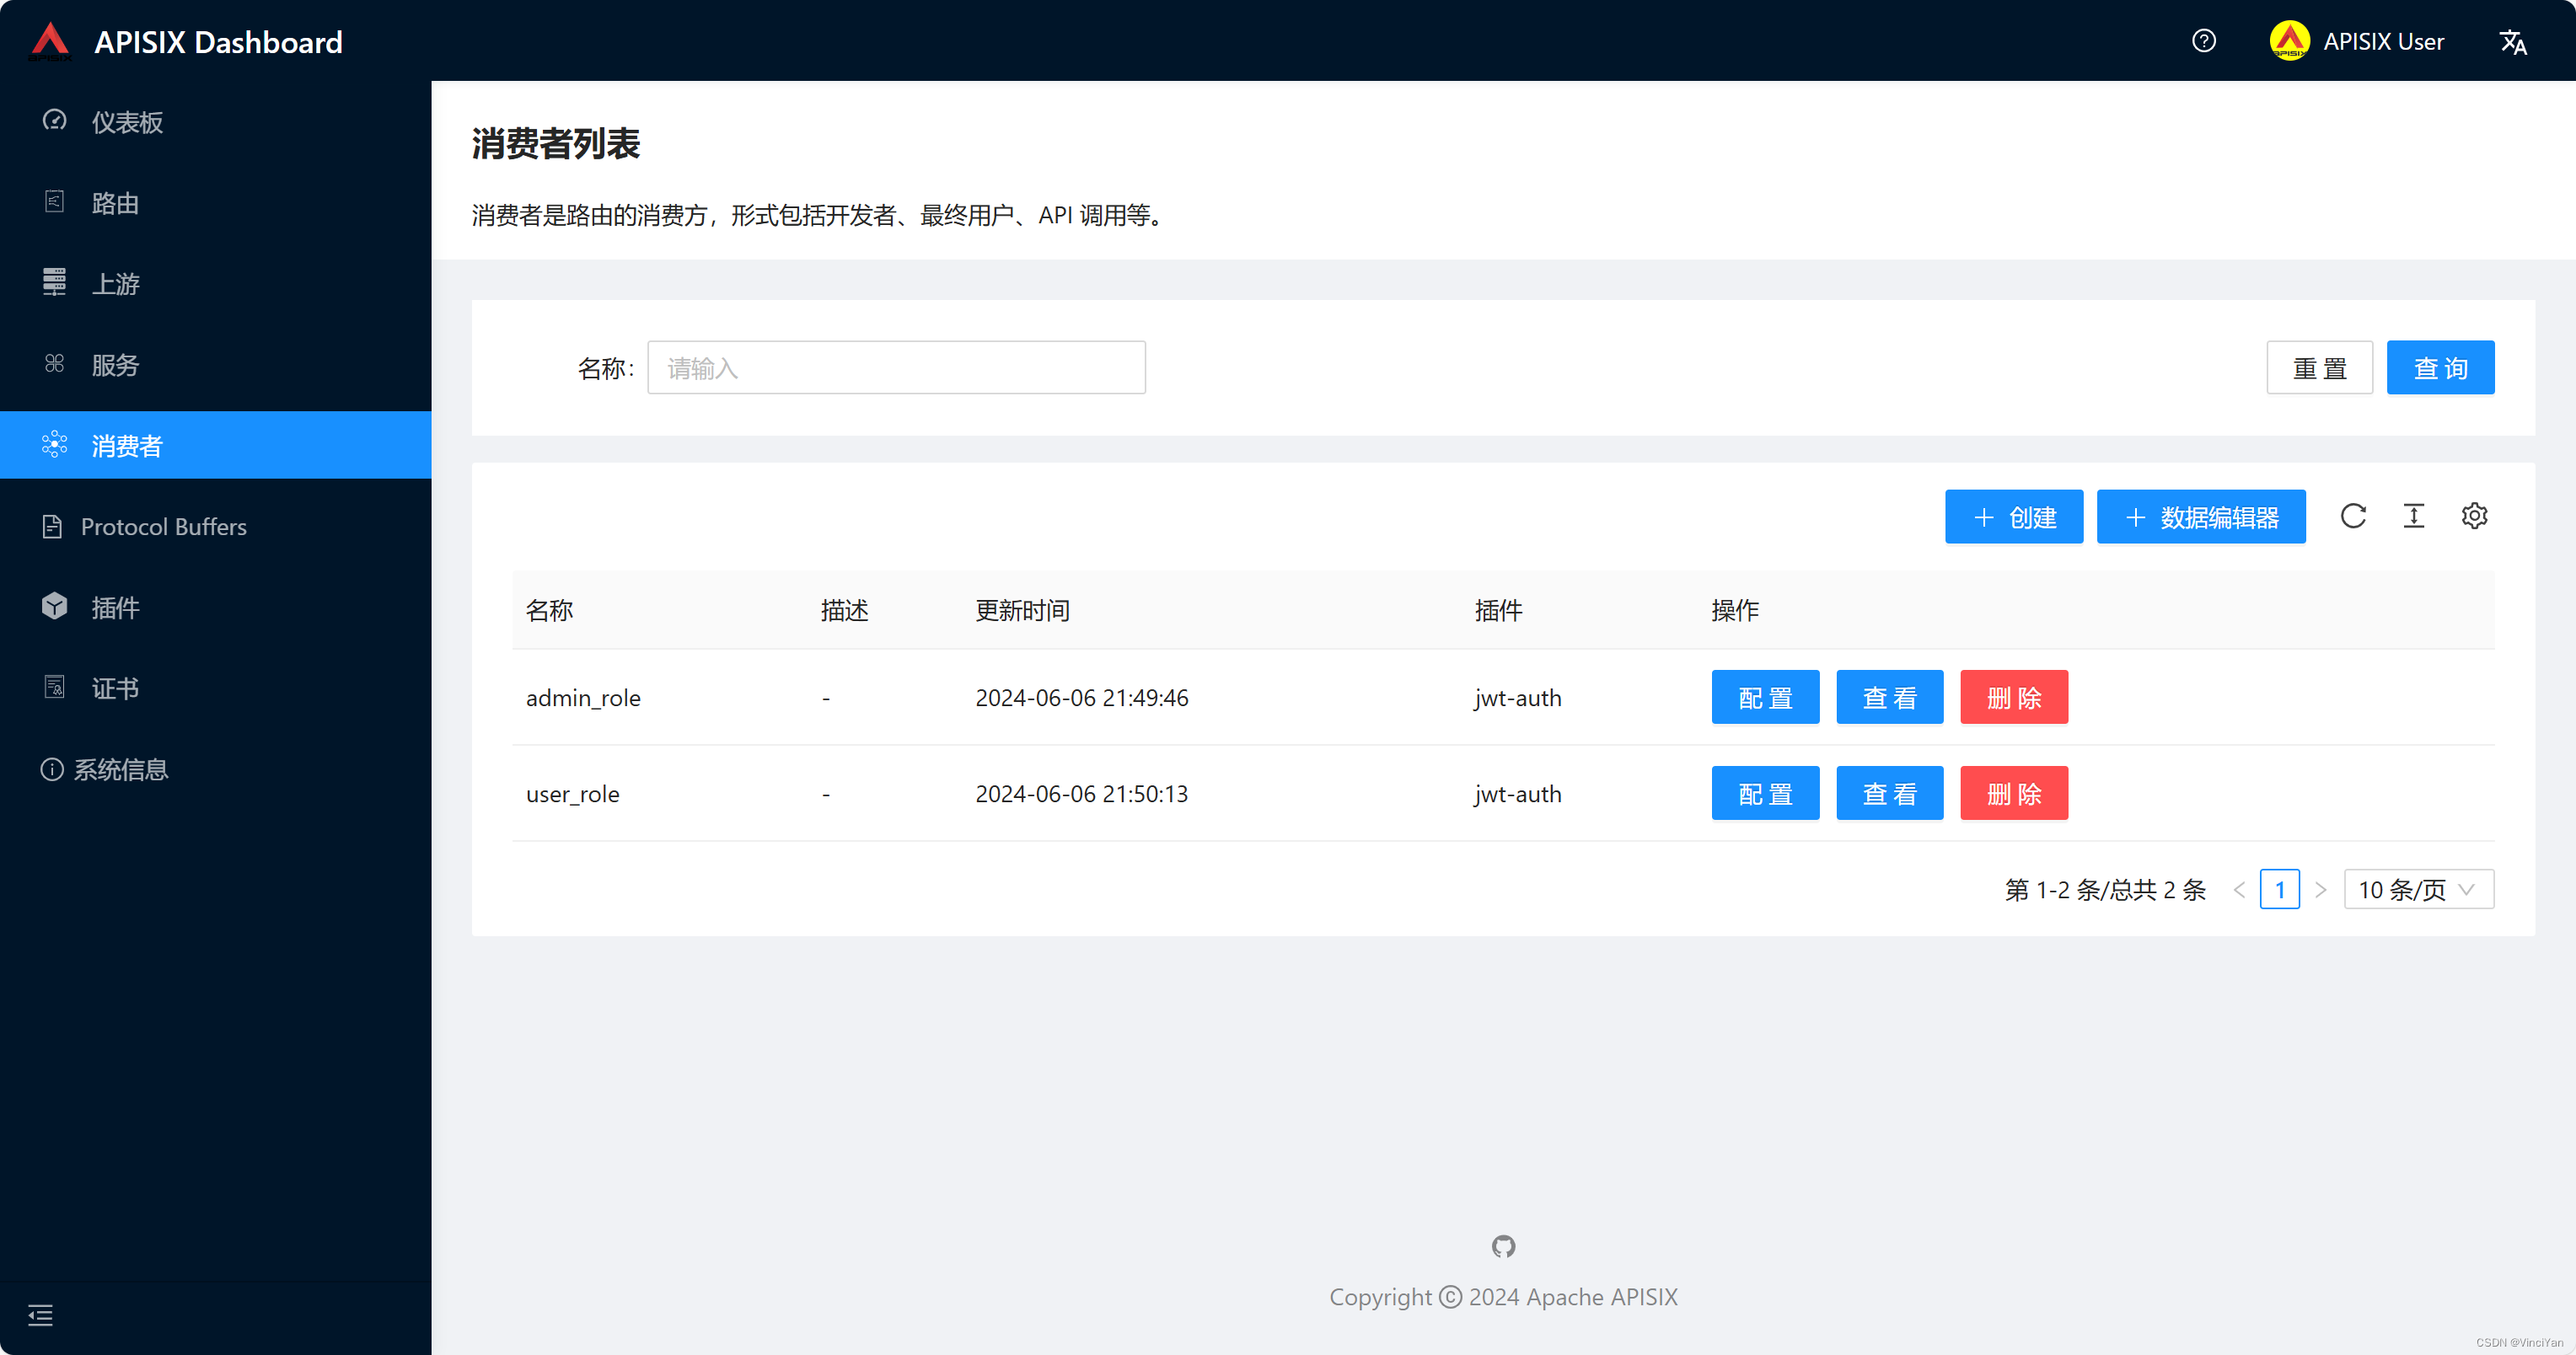Open the 10 条/页 page size dropdown
This screenshot has width=2576, height=1355.
[2418, 889]
